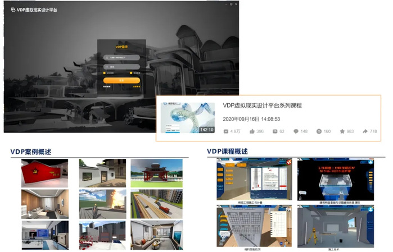Viewport: 393px width, 252px height.
Task: Click the play count icon
Action: 226,131
